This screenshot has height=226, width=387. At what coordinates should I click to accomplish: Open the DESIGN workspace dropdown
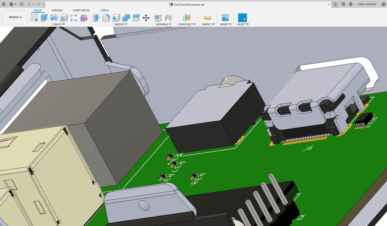point(15,17)
